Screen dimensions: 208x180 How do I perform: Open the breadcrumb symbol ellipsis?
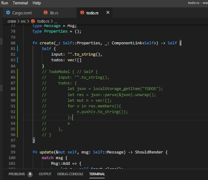(x=56, y=22)
